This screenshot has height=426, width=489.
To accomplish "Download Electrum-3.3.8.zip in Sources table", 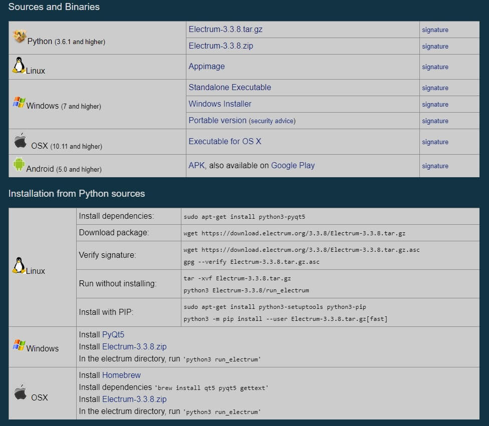I will 221,46.
